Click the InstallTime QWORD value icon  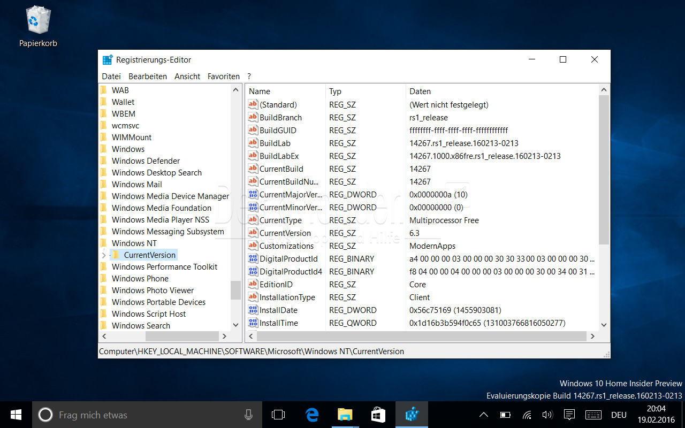point(253,323)
